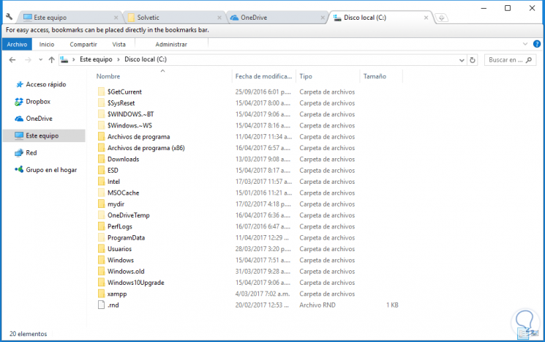
Task: Click the wrench settings icon
Action: click(9, 16)
